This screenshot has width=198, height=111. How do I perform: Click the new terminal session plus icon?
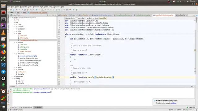[x=11, y=89]
